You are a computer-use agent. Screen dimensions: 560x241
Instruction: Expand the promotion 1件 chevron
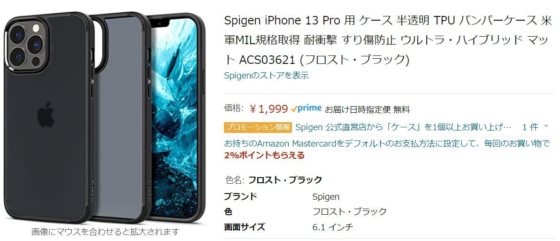click(546, 126)
